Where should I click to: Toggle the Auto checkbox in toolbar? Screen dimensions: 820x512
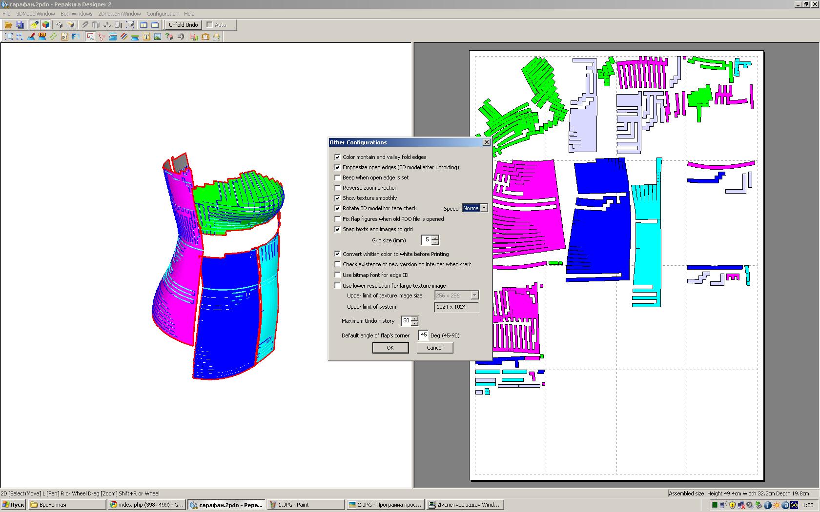(210, 25)
